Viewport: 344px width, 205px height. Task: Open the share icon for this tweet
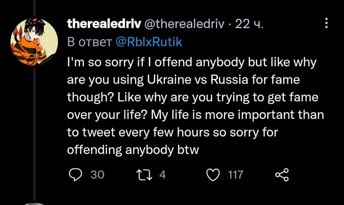coord(282,175)
